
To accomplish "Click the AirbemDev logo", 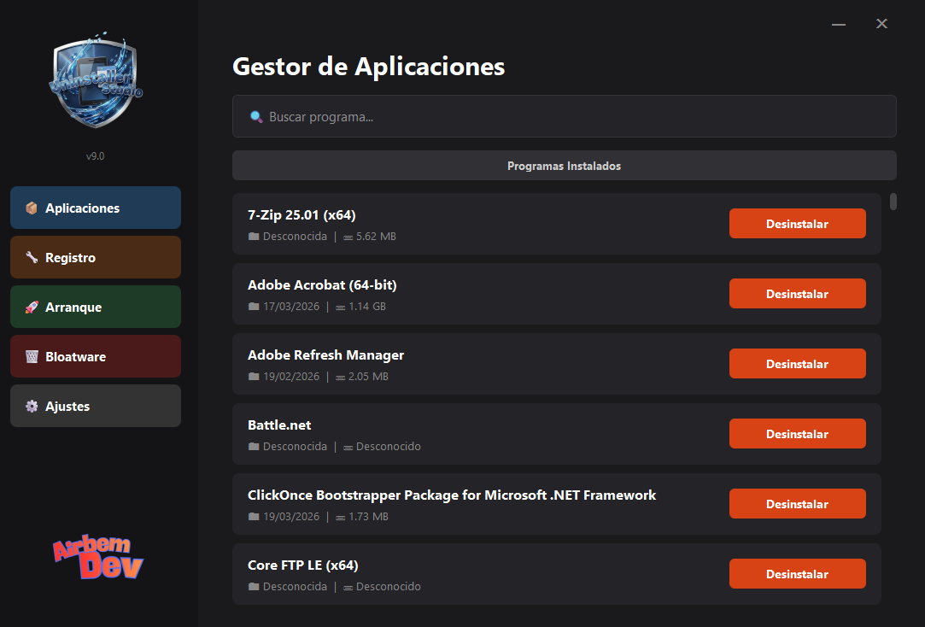I will [98, 558].
